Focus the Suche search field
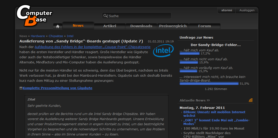Screen dimensions: 278x138 (x=136, y=16)
